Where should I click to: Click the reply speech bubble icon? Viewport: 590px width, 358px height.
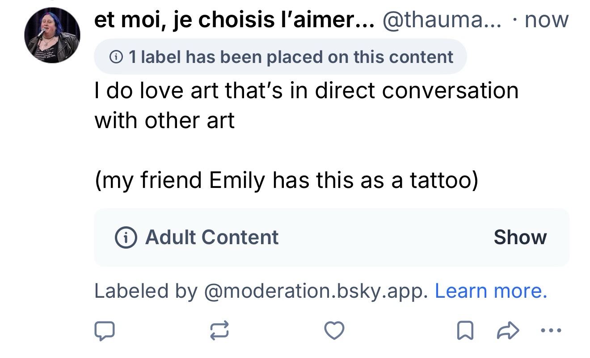click(x=105, y=331)
